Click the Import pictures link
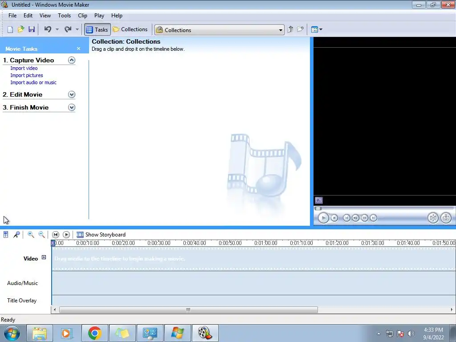The width and height of the screenshot is (456, 342). coord(26,75)
